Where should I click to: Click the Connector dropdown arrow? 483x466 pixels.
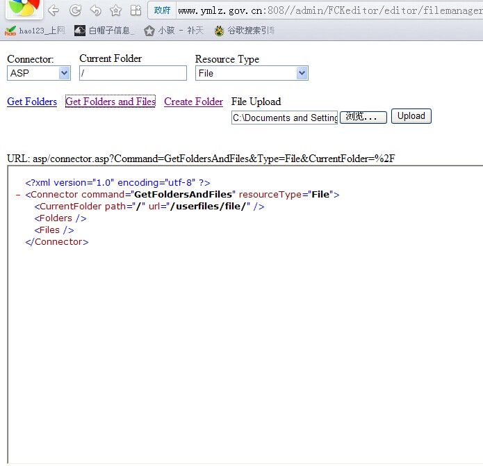click(65, 73)
